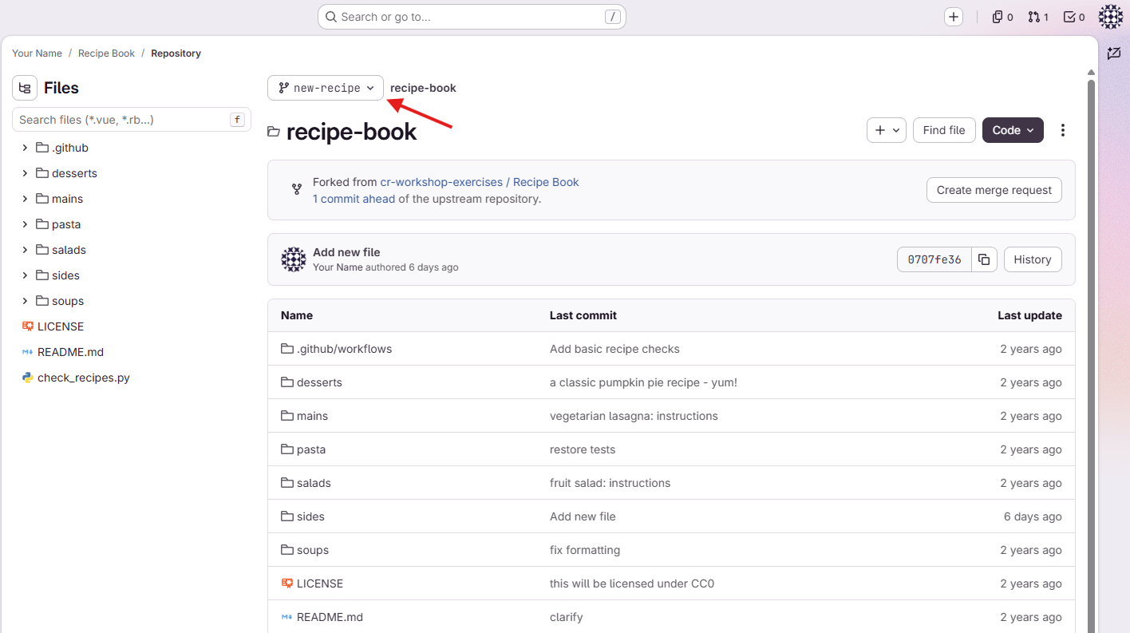This screenshot has width=1130, height=633.
Task: Expand the soups folder in file tree
Action: click(x=25, y=301)
